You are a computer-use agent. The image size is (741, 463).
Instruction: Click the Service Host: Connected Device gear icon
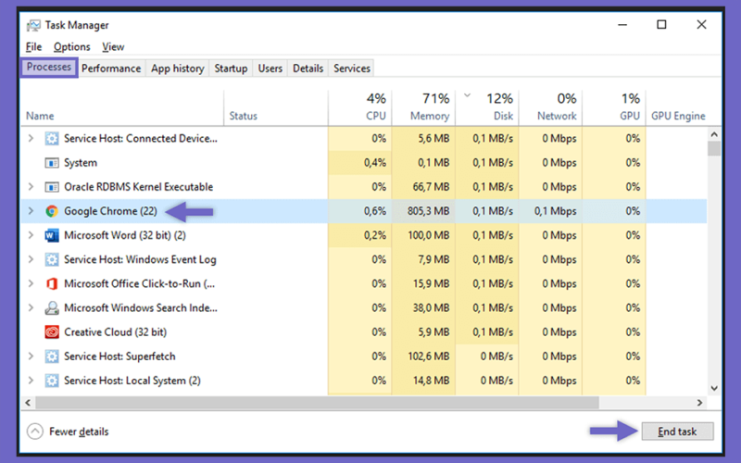click(x=52, y=138)
